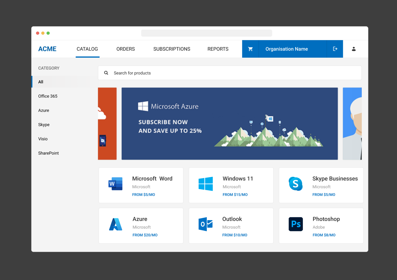Filter by Azure category in sidebar

pos(44,110)
